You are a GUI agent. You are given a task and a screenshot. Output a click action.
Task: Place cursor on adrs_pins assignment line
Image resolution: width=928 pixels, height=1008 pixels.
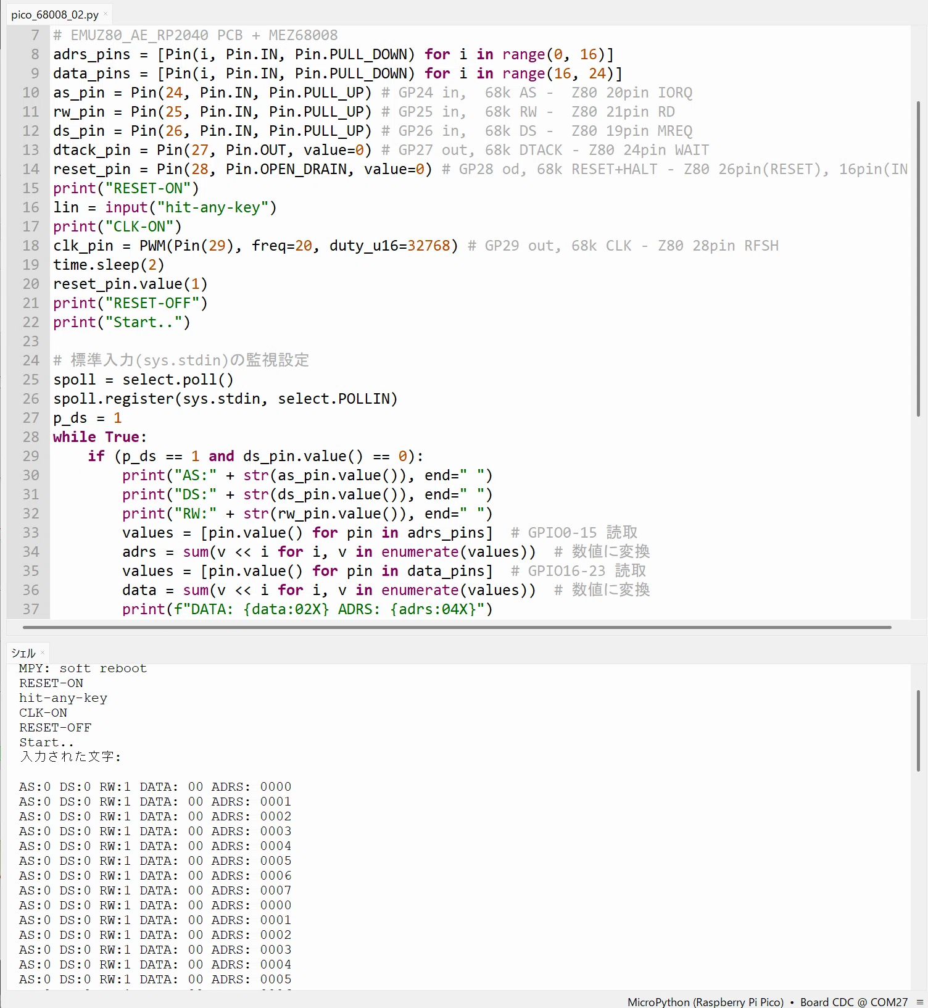click(334, 54)
